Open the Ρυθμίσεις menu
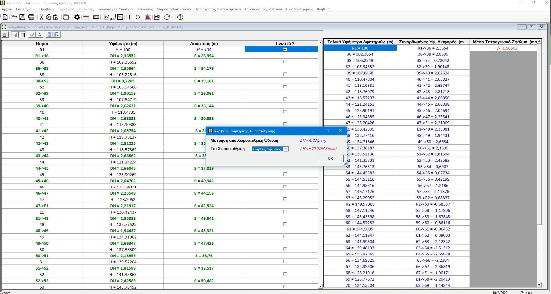The height and width of the screenshot is (294, 551). [x=86, y=9]
